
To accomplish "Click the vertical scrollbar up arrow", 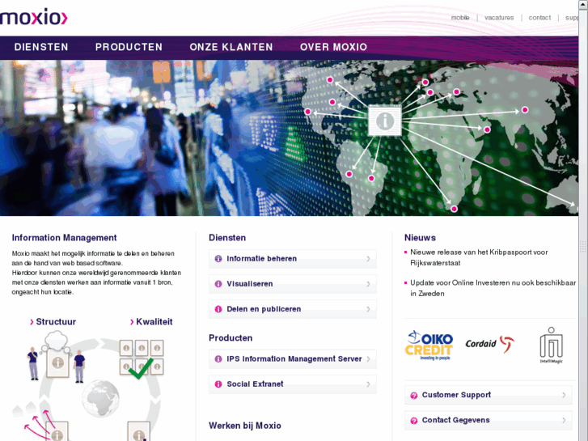I will click(583, 3).
